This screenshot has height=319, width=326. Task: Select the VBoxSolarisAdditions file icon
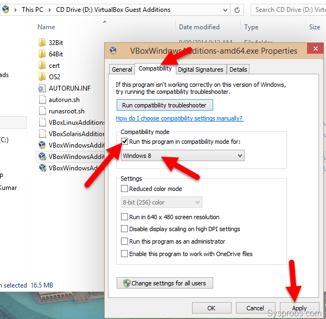[42, 133]
